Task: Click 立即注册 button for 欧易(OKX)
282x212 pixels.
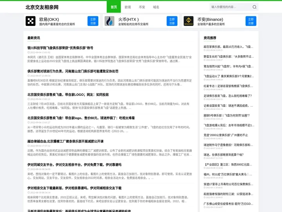Action: click(x=93, y=21)
